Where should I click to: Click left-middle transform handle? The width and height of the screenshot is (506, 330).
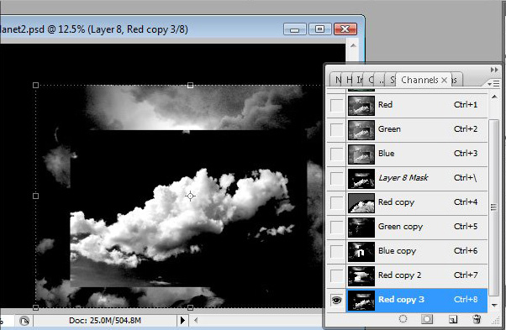point(36,196)
